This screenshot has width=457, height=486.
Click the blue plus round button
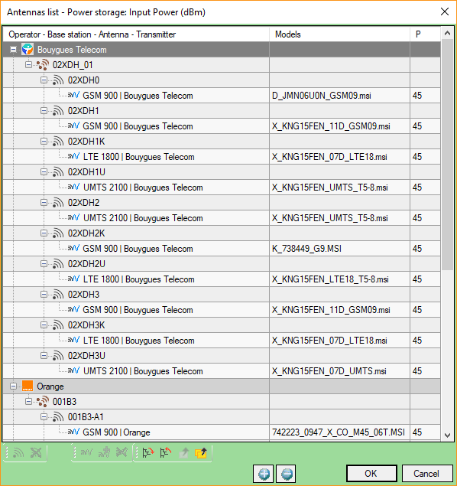tap(264, 474)
